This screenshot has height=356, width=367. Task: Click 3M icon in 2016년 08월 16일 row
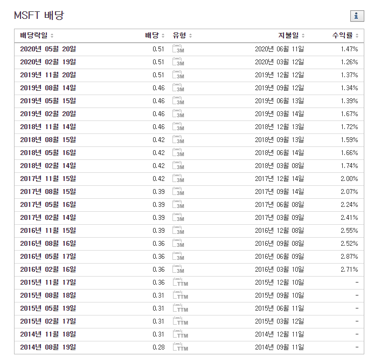click(178, 243)
